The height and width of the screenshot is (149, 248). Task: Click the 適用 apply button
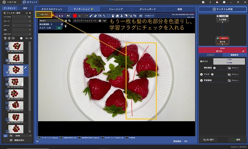(237, 140)
